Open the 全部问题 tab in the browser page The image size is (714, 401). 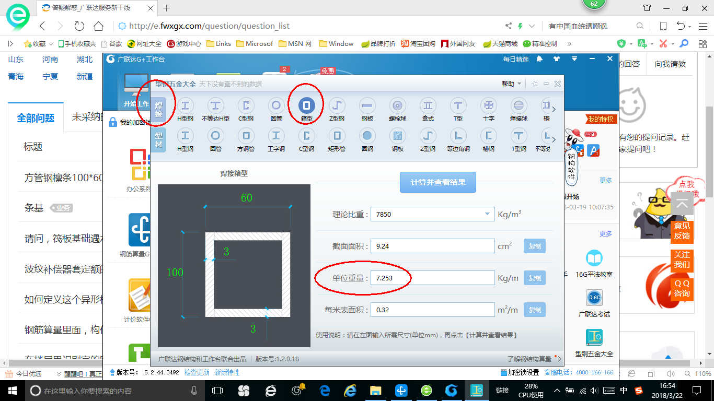[x=36, y=118]
